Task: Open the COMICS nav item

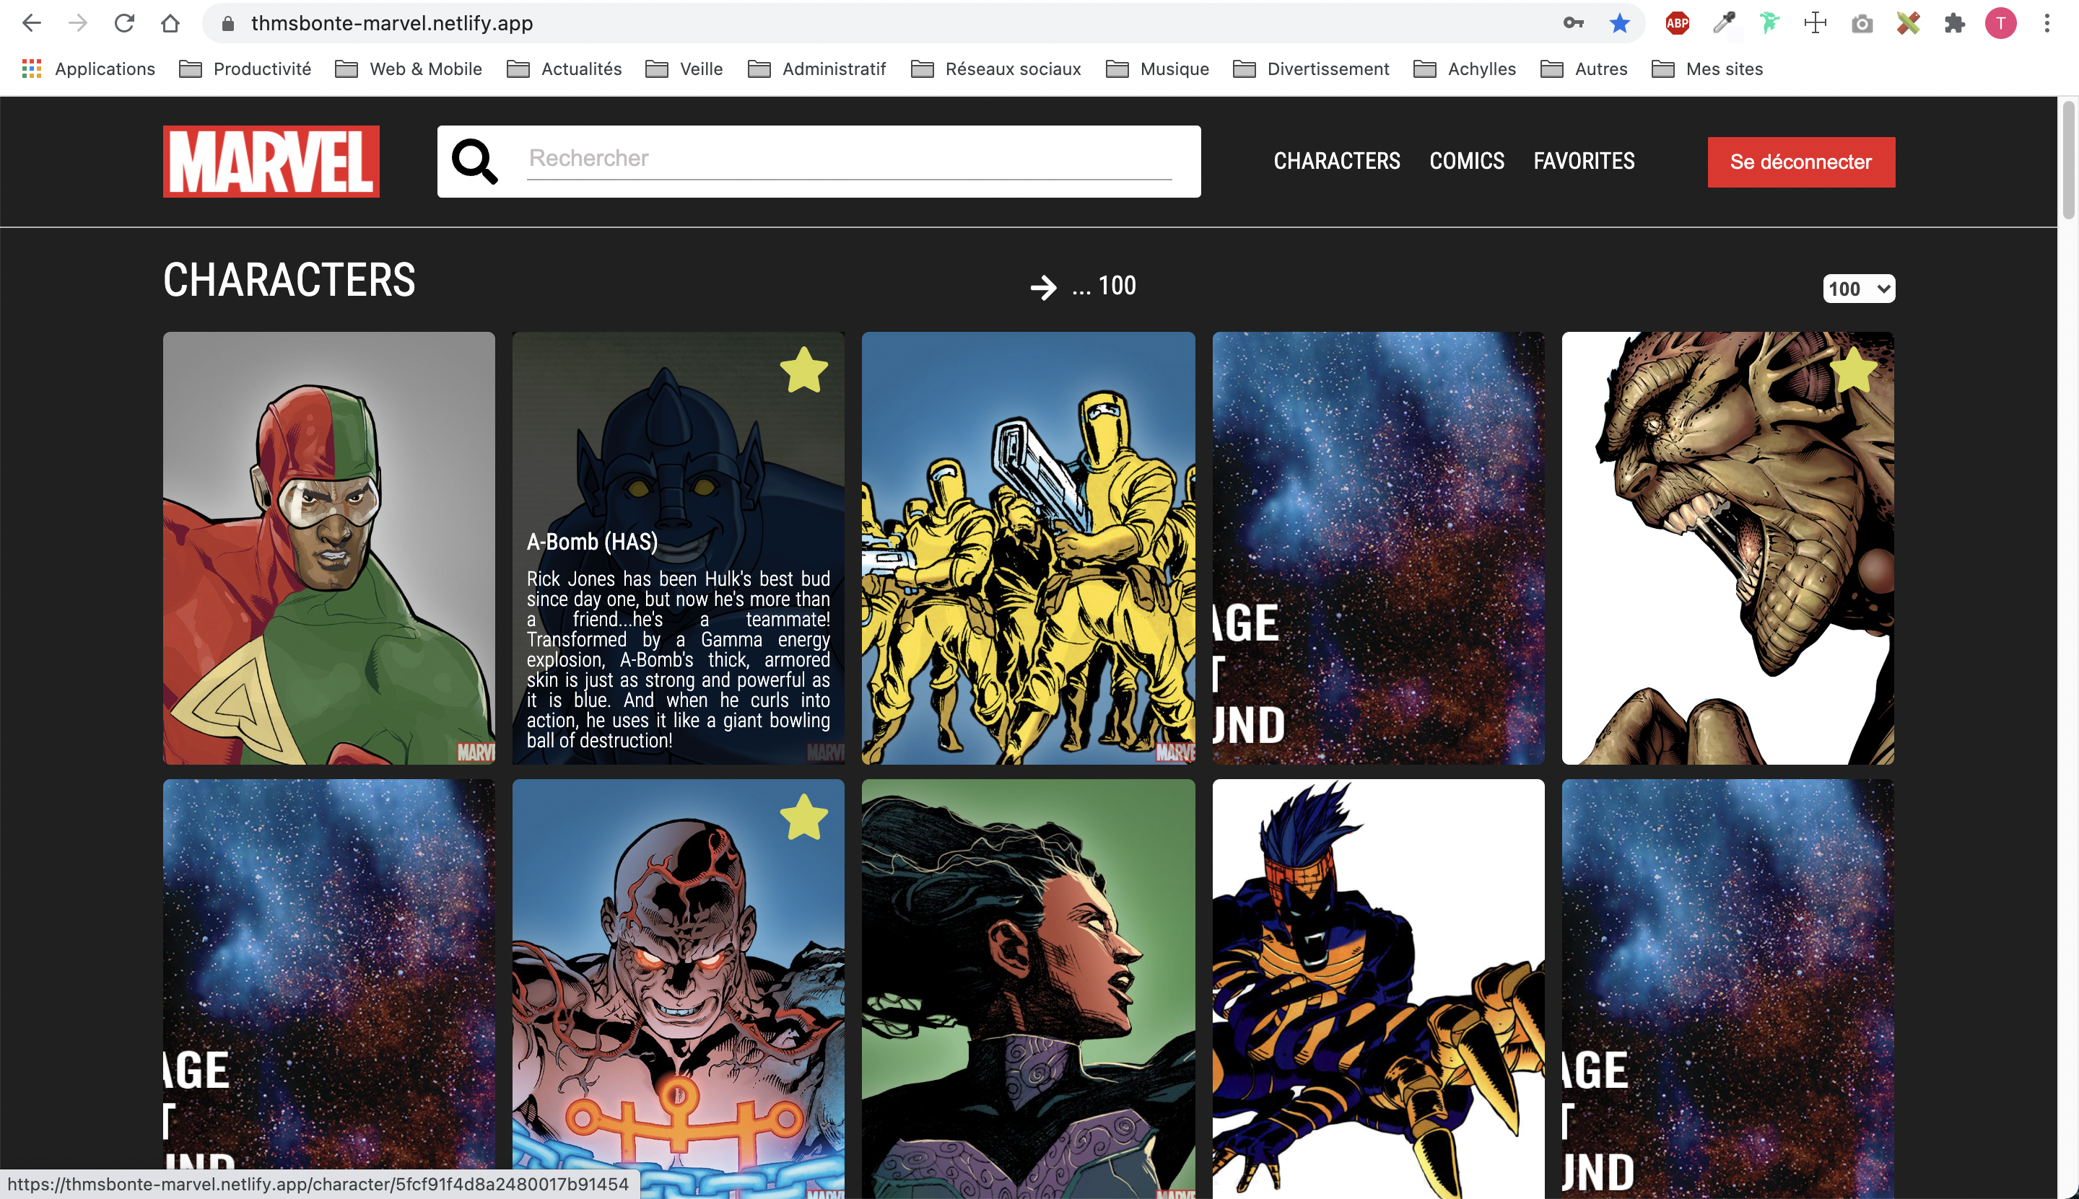Action: 1467,162
